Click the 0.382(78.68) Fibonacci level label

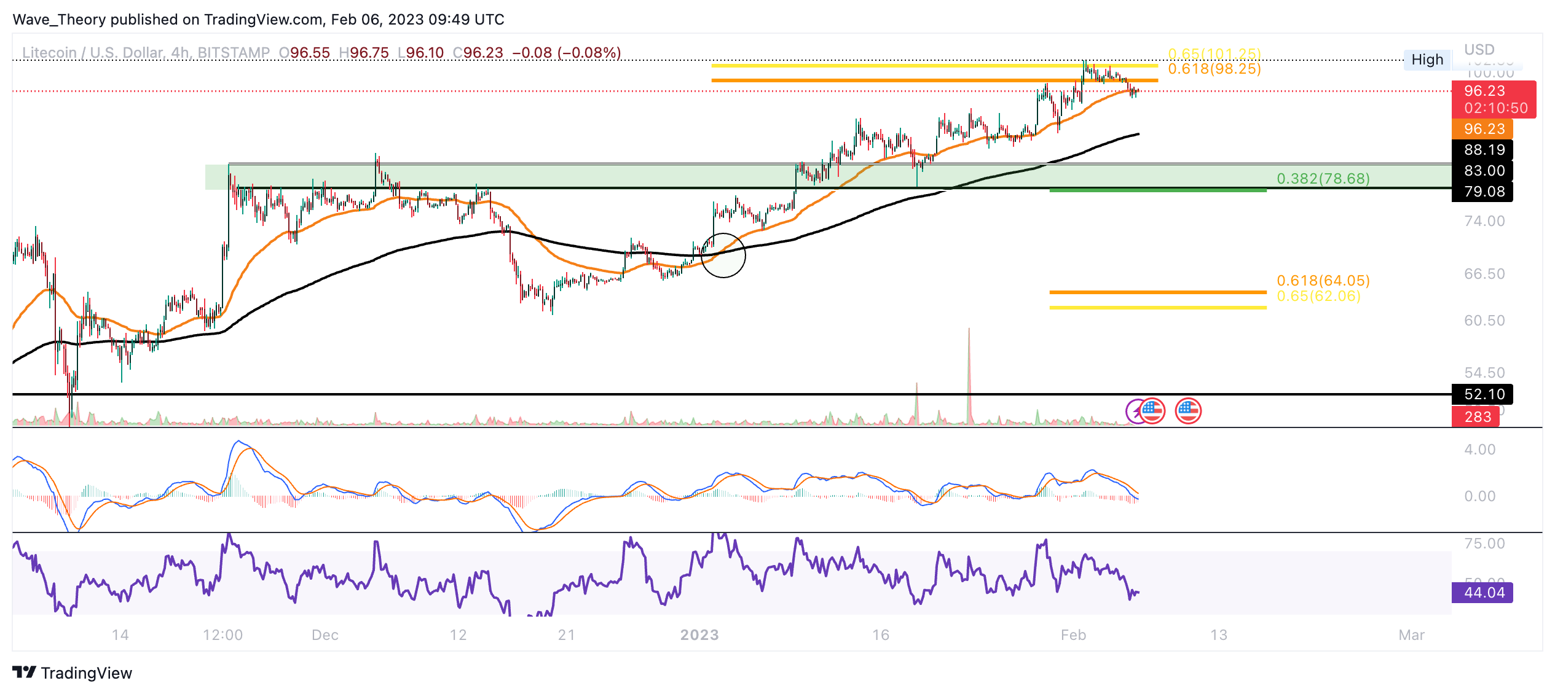1323,179
